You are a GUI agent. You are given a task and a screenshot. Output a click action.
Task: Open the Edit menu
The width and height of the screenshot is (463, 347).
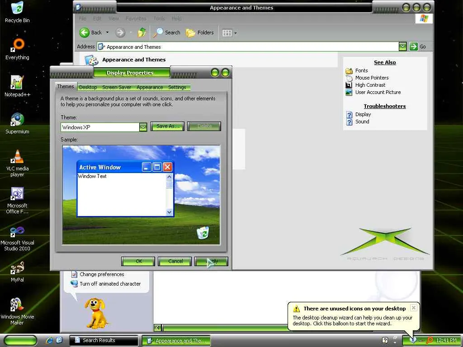click(97, 19)
